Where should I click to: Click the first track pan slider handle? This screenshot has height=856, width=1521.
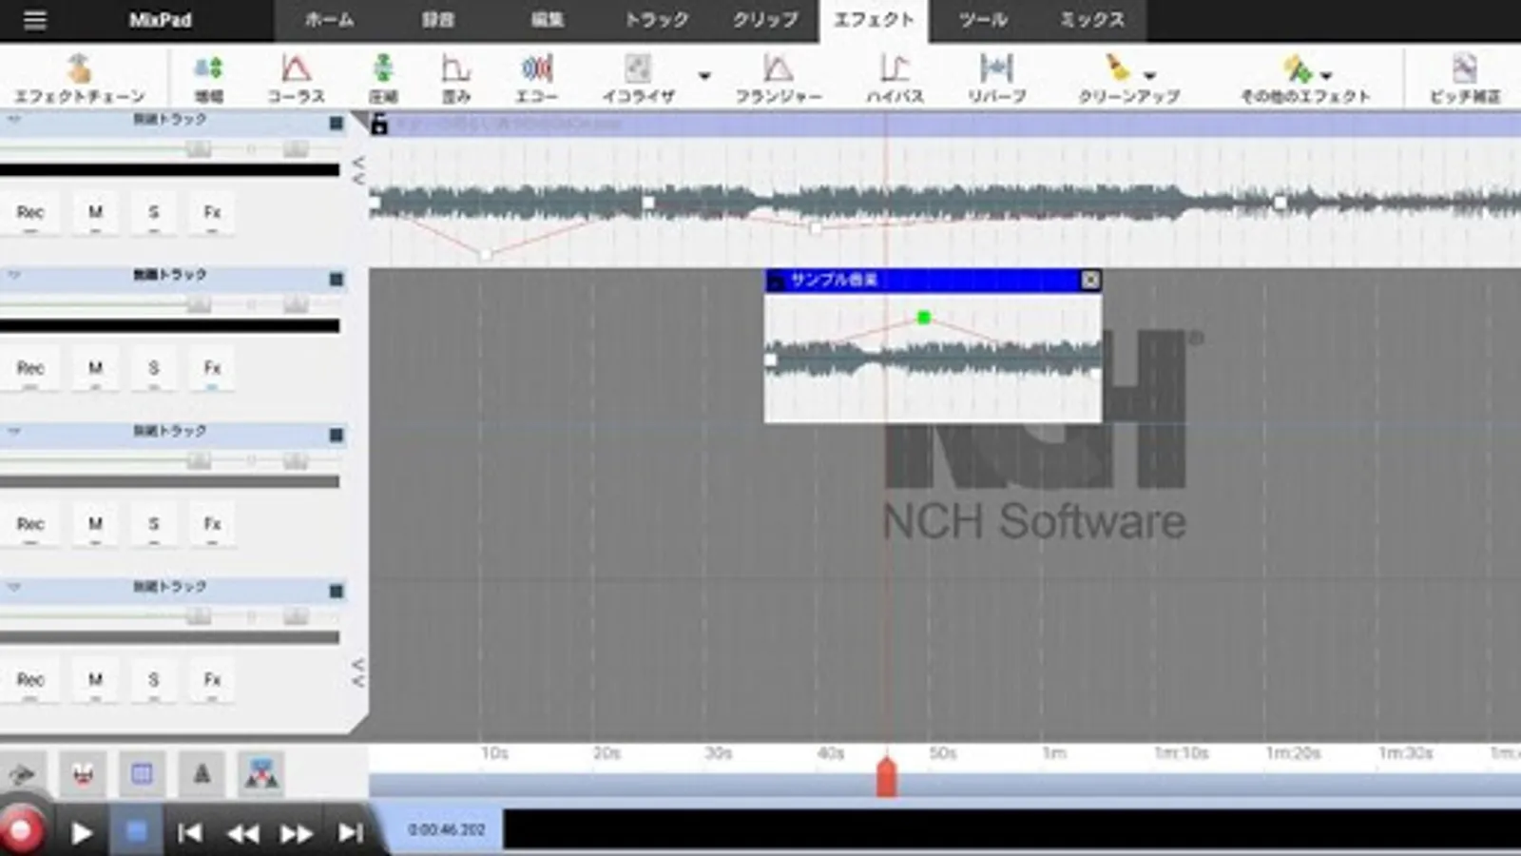click(296, 148)
